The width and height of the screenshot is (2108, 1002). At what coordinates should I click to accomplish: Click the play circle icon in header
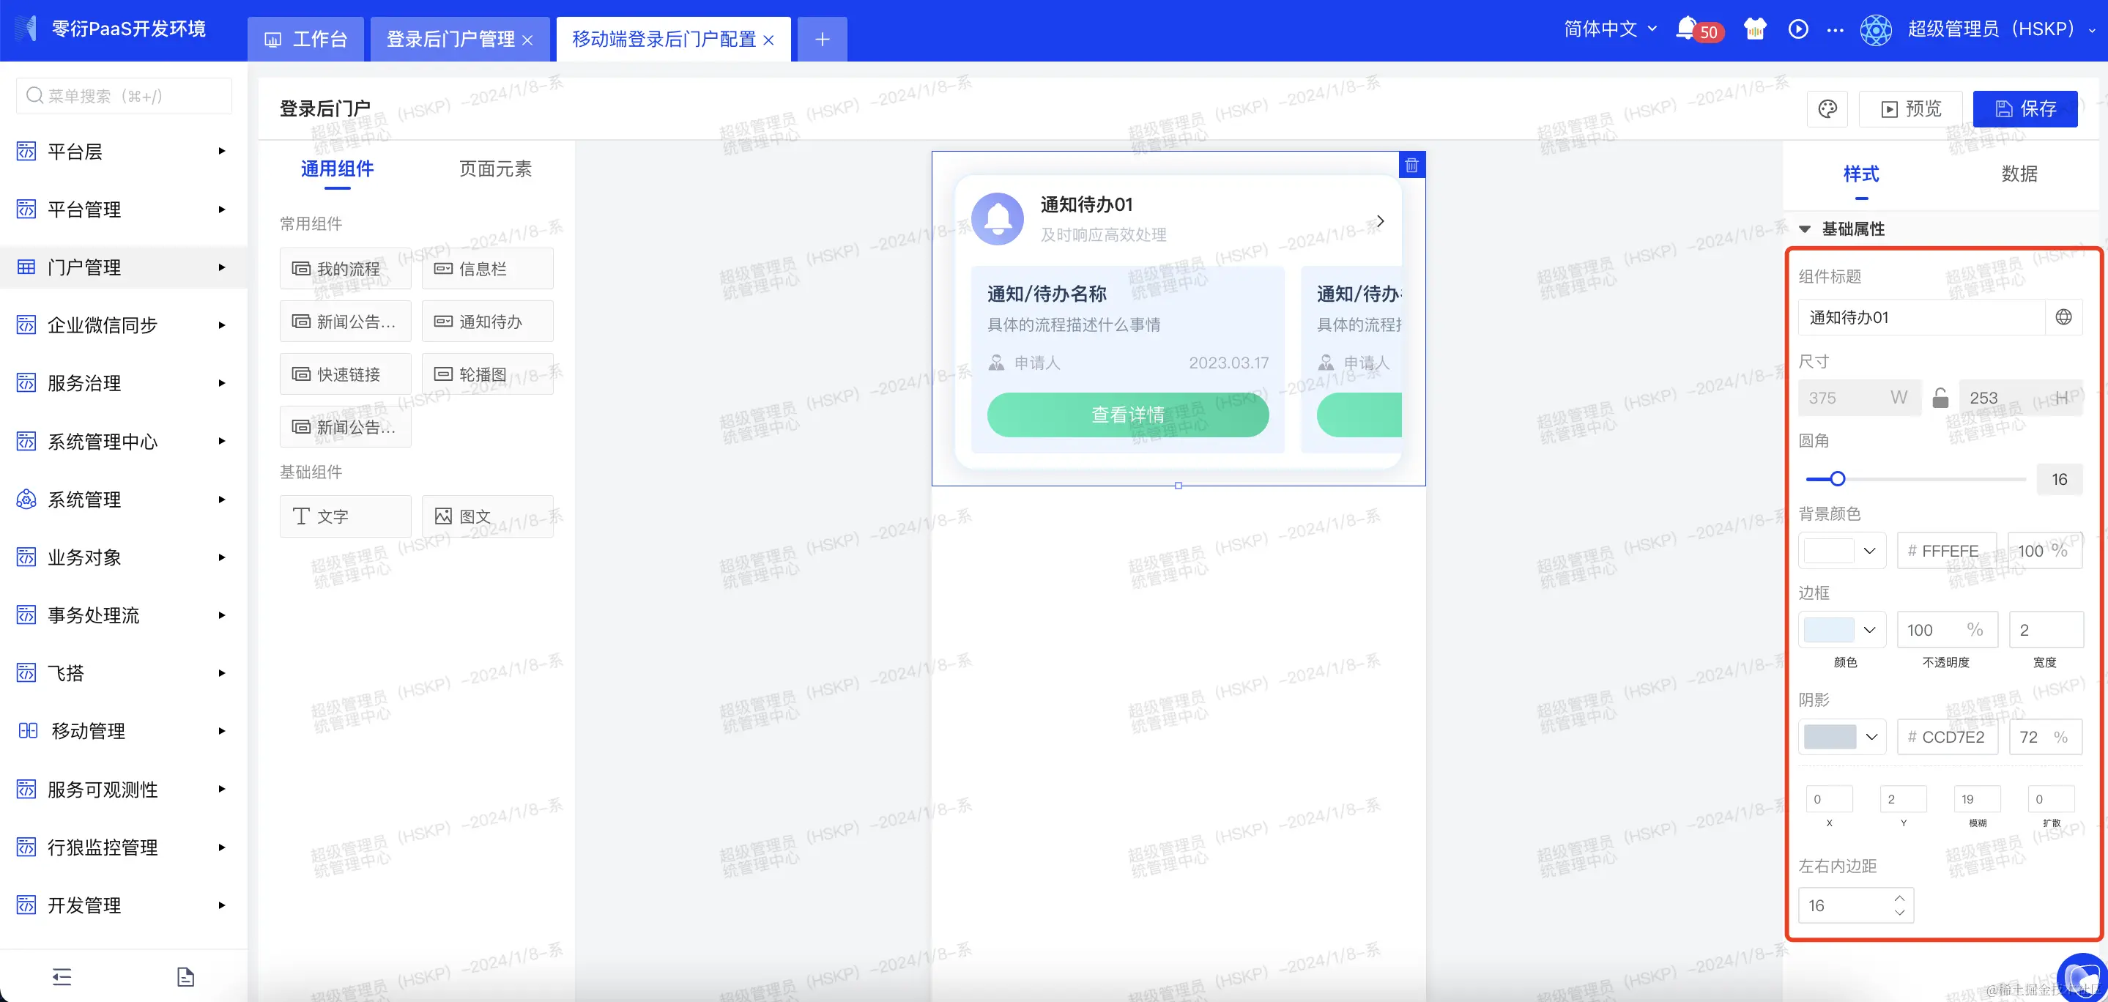[x=1798, y=29]
